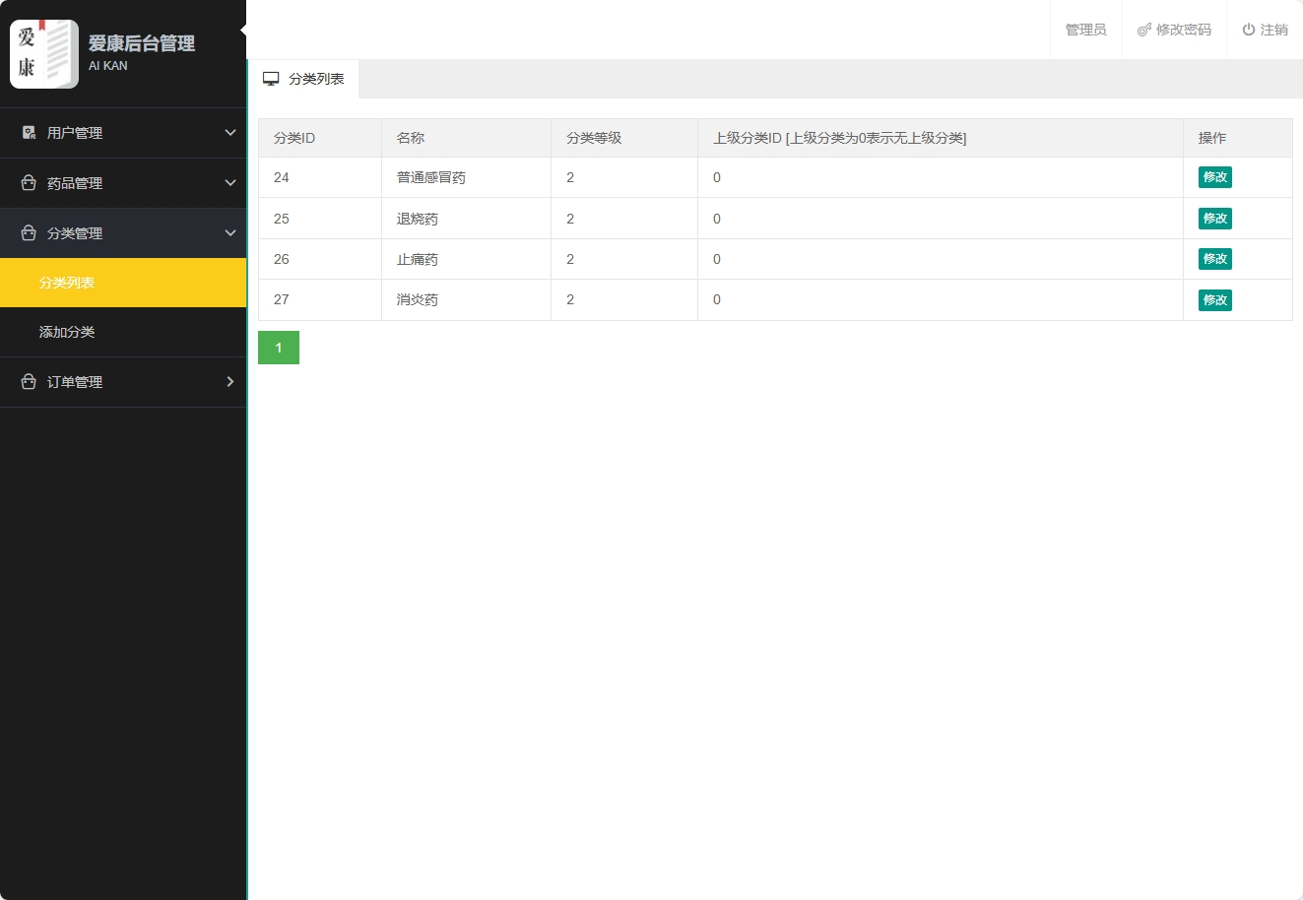Open 添加分类 from the sidebar menu
Viewport: 1303px width, 900px height.
click(67, 332)
